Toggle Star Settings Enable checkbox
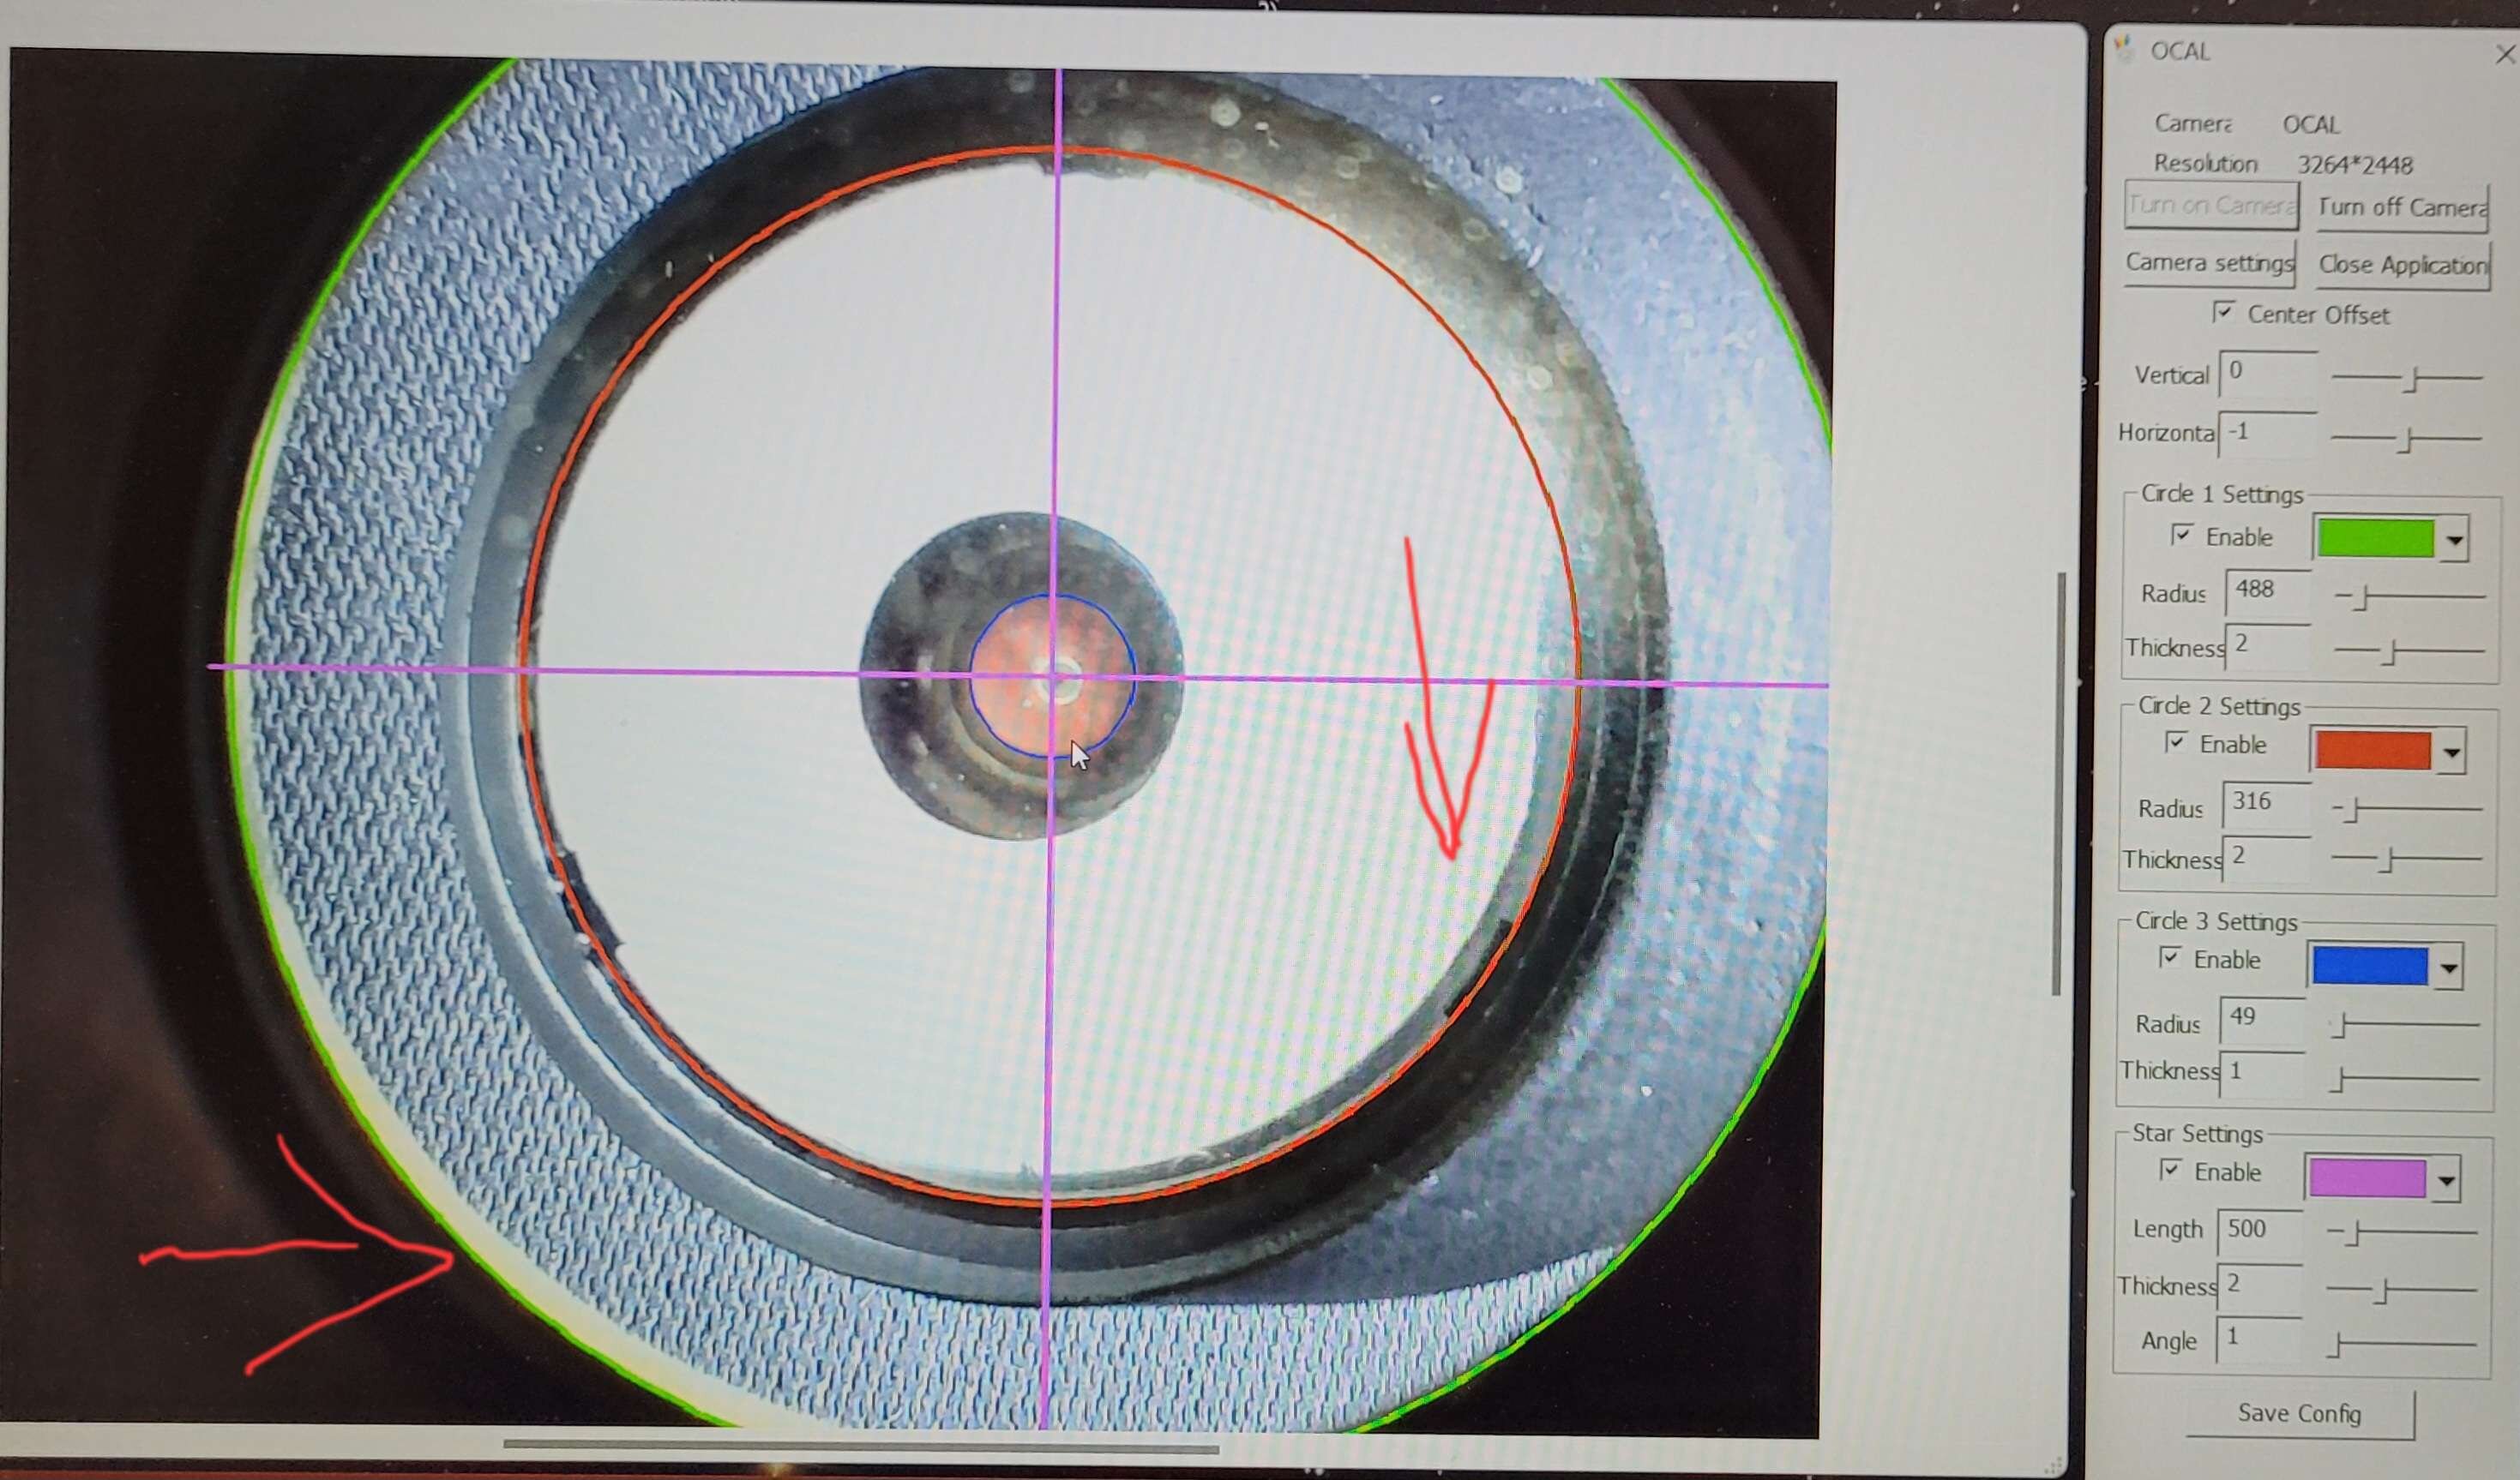2520x1480 pixels. pyautogui.click(x=2169, y=1171)
